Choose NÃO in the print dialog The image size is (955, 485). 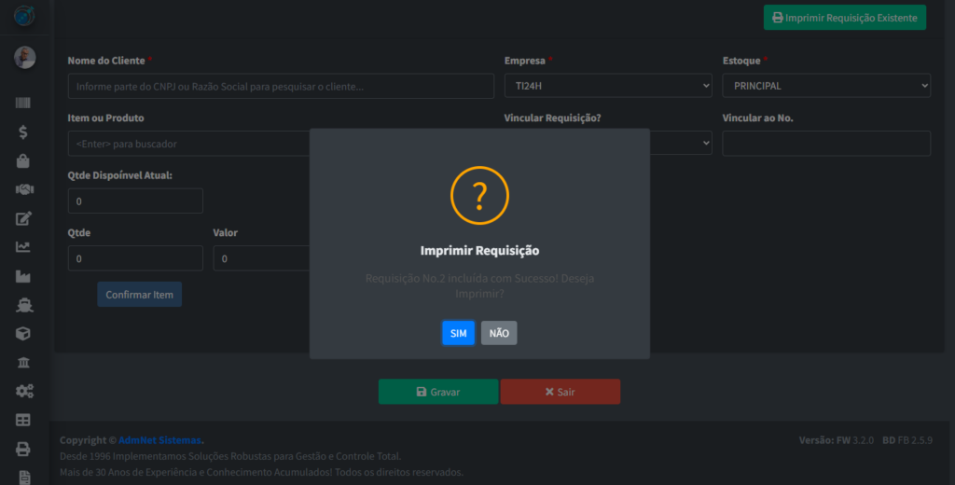[499, 333]
